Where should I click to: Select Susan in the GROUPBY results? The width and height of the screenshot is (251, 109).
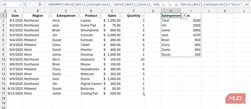pyautogui.click(x=171, y=54)
